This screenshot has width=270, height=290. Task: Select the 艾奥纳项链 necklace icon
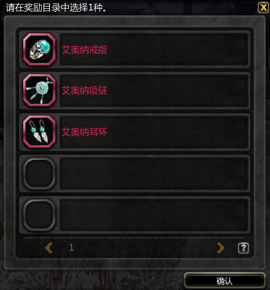pyautogui.click(x=39, y=90)
